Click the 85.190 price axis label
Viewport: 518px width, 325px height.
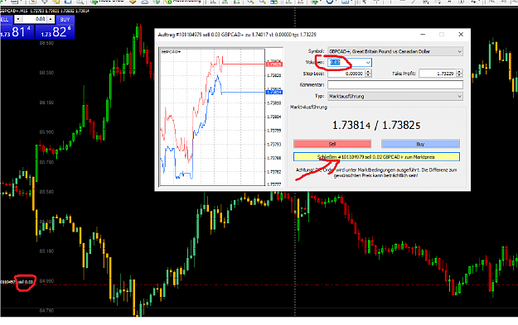(x=46, y=251)
